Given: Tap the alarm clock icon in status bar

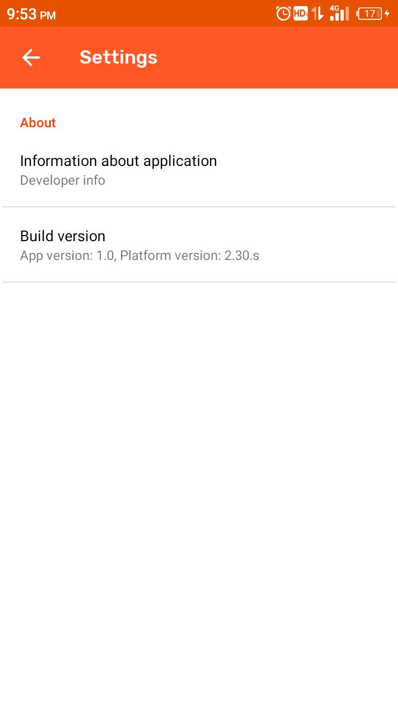Looking at the screenshot, I should (282, 13).
